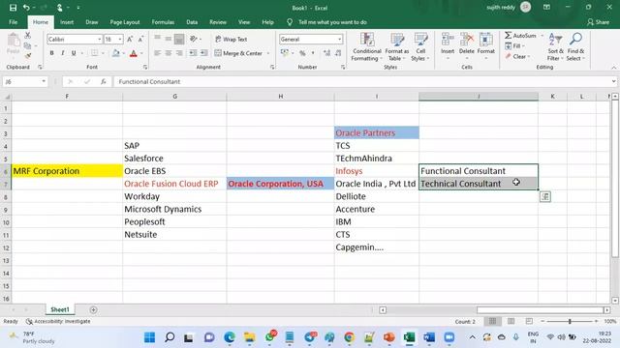620x348 pixels.
Task: Switch to Page Layout view in status bar
Action: (x=511, y=321)
